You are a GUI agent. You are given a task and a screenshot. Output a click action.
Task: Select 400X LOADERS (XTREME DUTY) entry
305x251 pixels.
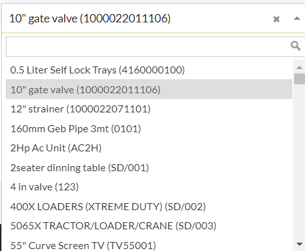(149, 206)
